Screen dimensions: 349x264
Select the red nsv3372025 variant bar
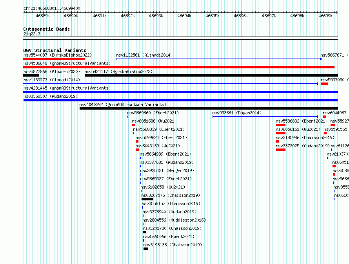[x=281, y=150]
